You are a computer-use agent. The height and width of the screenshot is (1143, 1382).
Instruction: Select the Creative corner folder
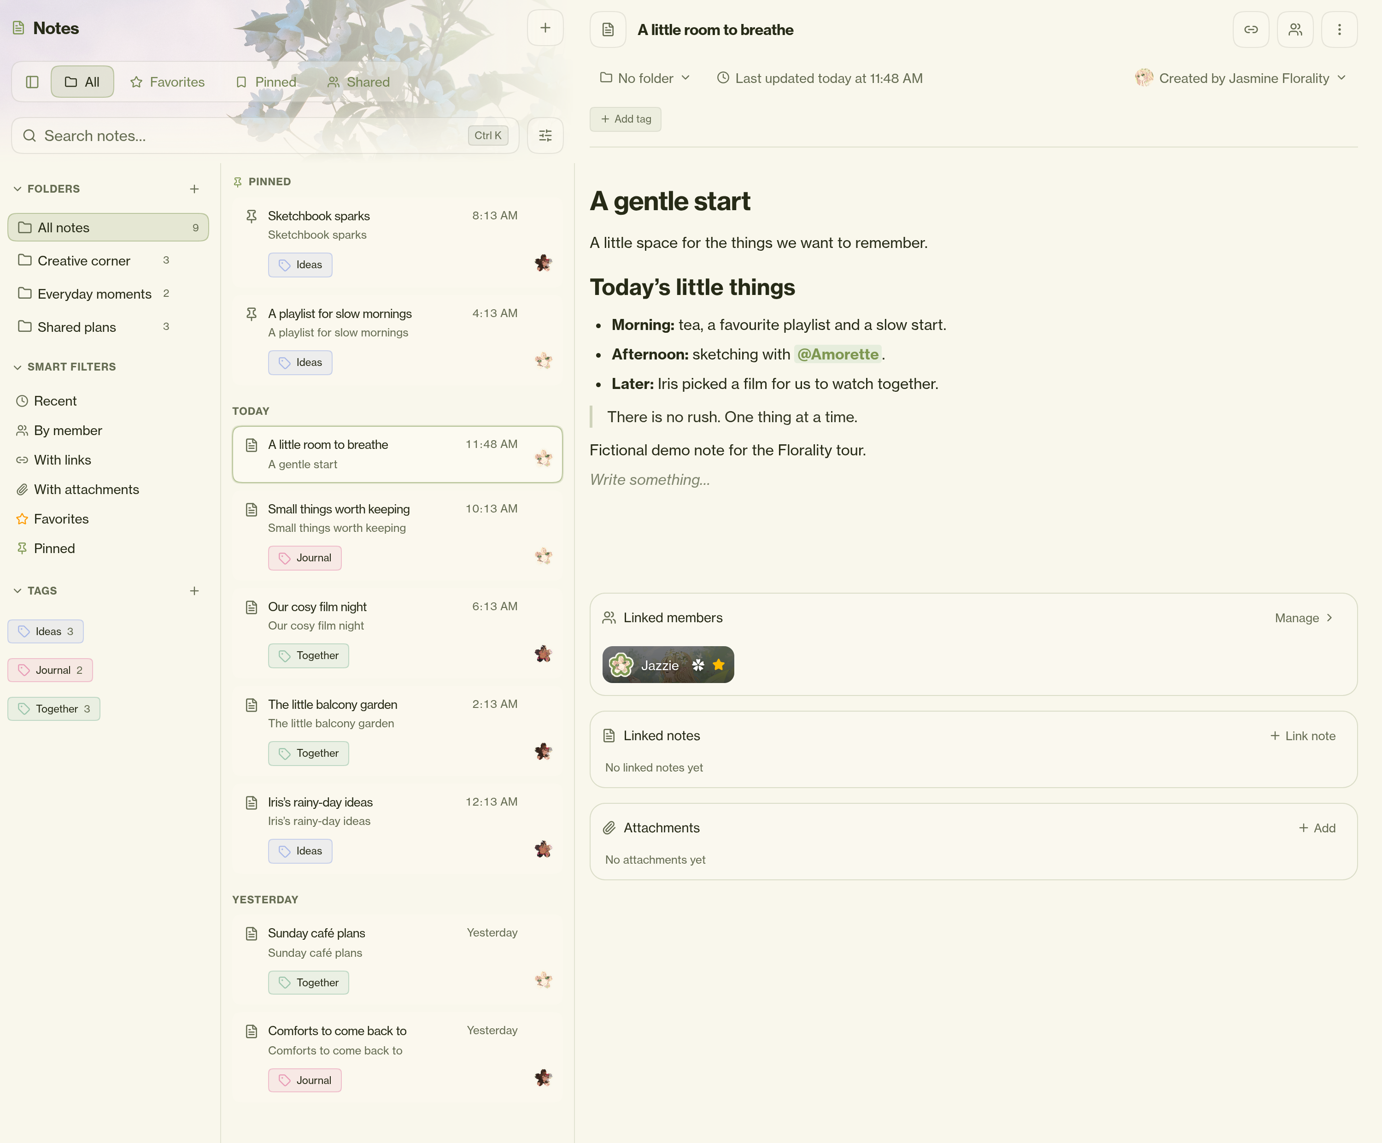(x=108, y=261)
